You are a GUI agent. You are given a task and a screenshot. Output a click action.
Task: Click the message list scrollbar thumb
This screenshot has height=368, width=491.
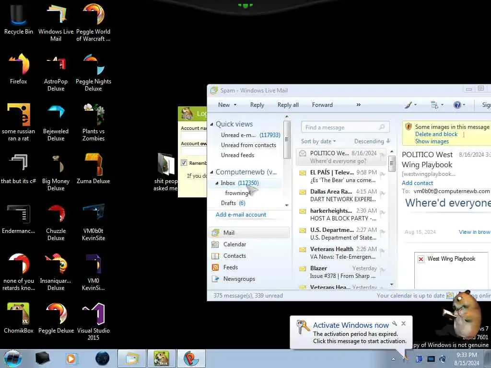point(391,164)
